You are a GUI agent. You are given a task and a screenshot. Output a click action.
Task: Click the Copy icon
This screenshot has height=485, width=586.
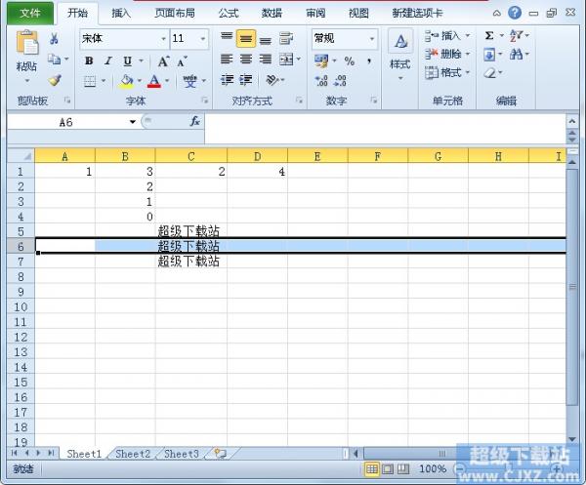click(54, 59)
